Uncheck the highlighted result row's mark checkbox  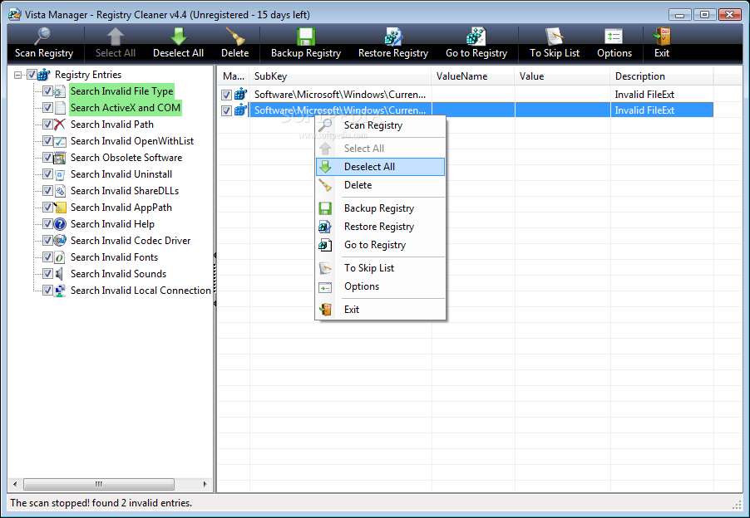coord(227,110)
